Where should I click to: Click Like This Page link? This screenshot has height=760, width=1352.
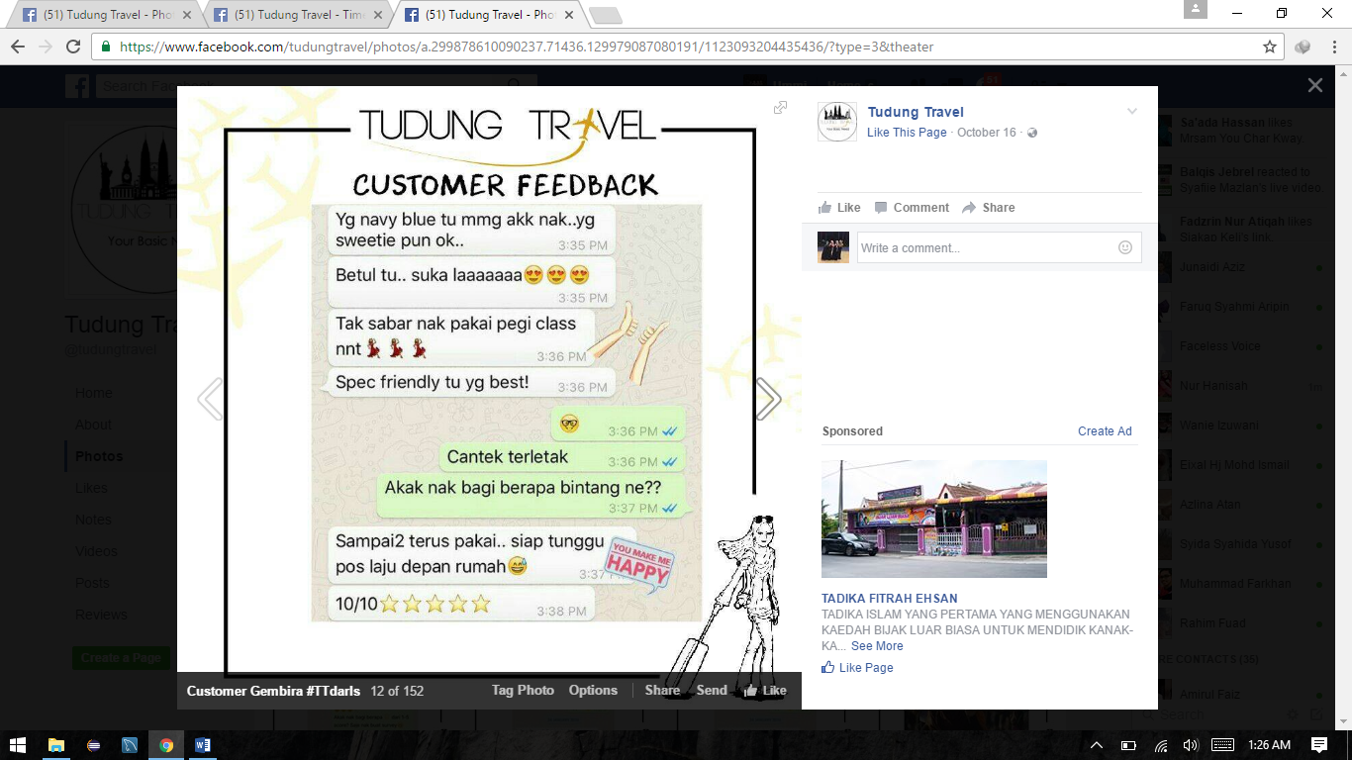[x=907, y=133]
